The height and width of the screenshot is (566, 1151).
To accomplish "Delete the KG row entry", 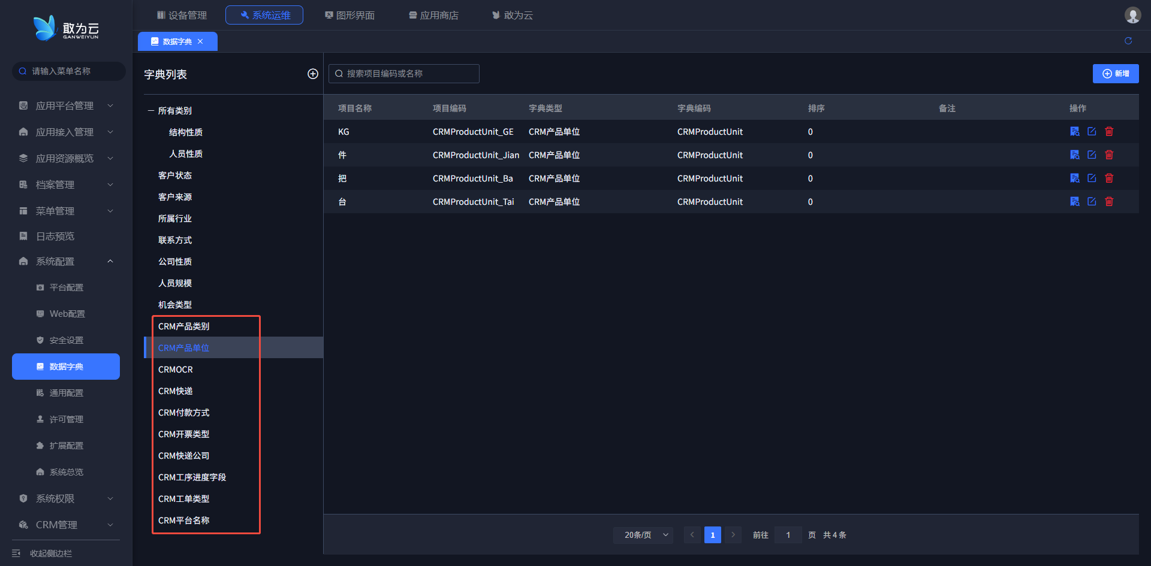I will 1109,132.
